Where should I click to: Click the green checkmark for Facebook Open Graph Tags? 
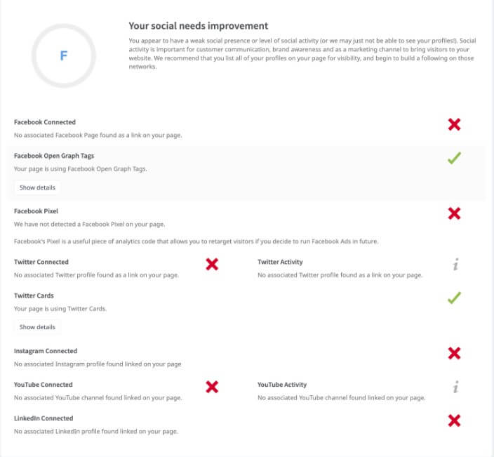(x=454, y=158)
